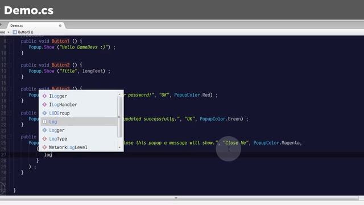Choose LODGroup from completion list
The height and width of the screenshot is (205, 364).
click(x=79, y=113)
